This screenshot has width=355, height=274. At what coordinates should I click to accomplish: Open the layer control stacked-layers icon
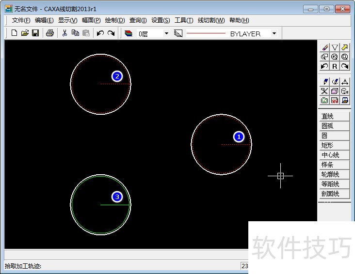coord(129,33)
